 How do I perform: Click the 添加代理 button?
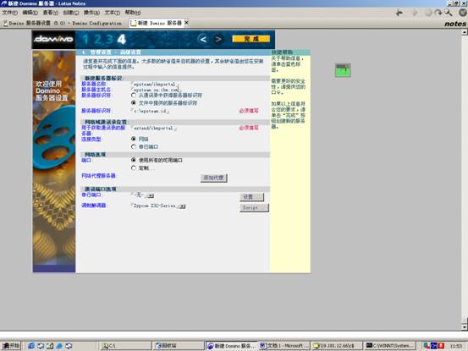(214, 178)
